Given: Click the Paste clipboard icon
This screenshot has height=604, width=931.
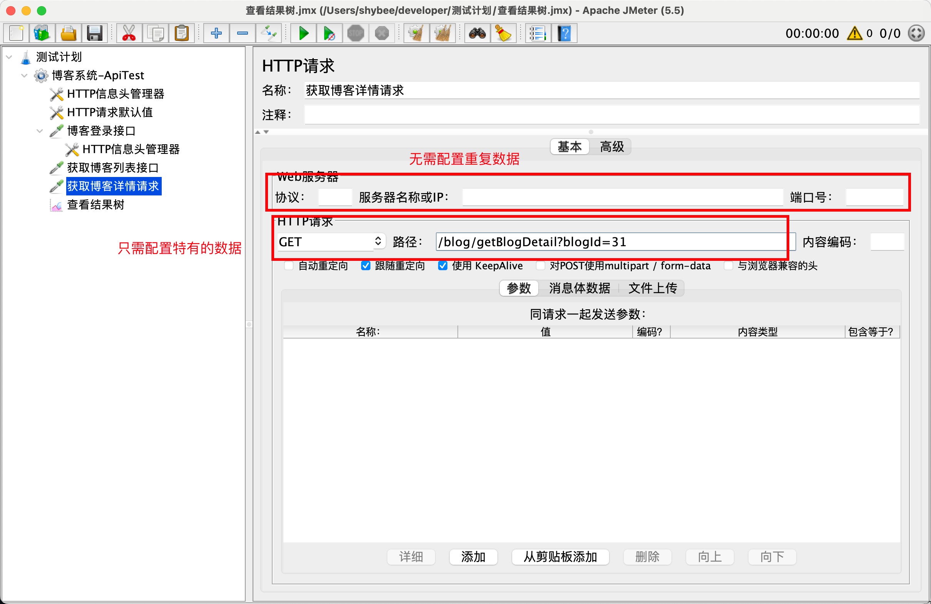Looking at the screenshot, I should pos(181,33).
